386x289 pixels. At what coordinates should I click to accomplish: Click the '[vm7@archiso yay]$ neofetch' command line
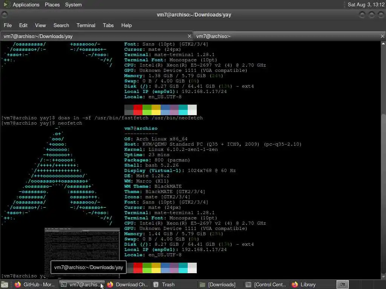[41, 123]
